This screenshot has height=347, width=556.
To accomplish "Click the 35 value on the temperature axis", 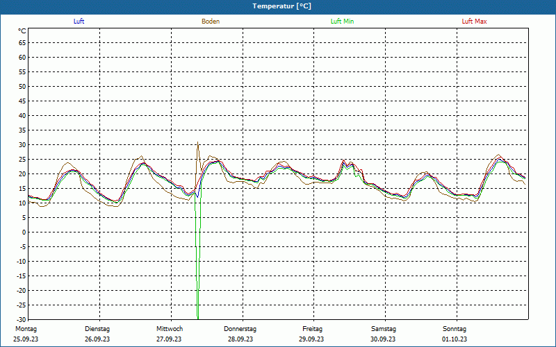I will (22, 130).
